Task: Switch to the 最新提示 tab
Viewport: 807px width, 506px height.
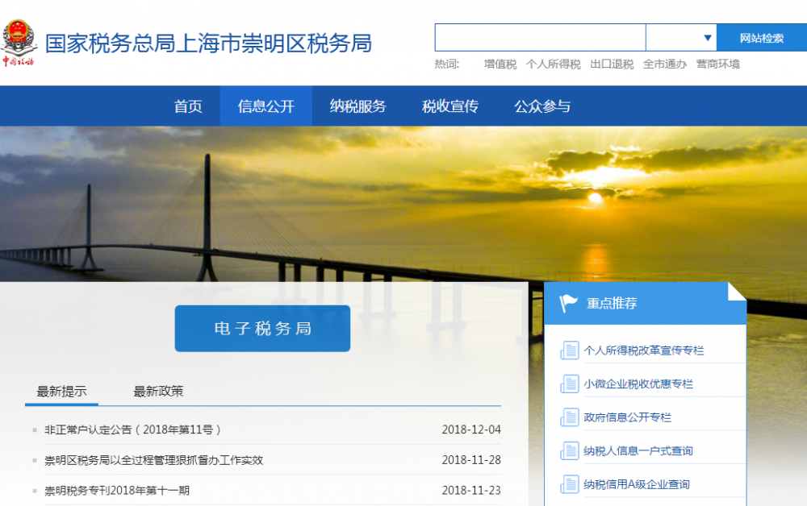Action: [x=61, y=390]
